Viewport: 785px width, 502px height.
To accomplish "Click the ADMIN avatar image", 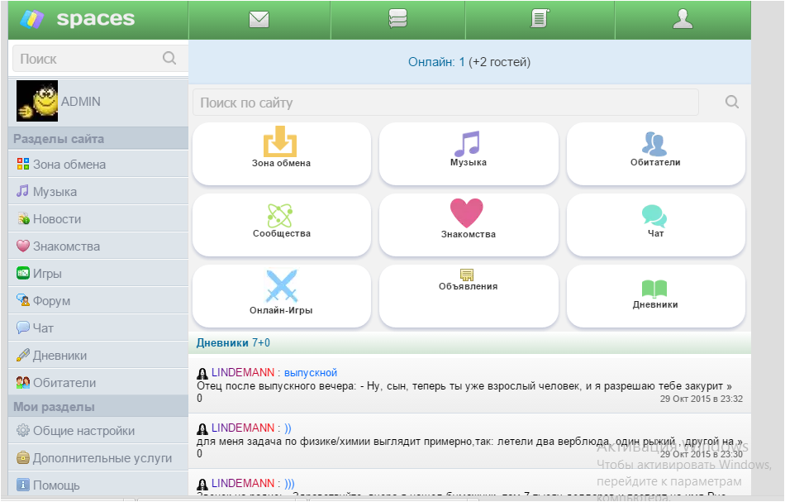I will point(37,102).
